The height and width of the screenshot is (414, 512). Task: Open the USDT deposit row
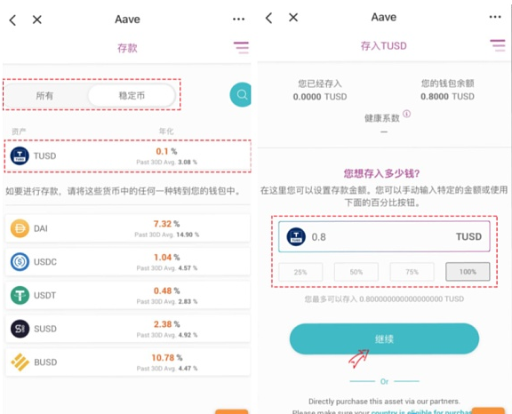(x=128, y=295)
